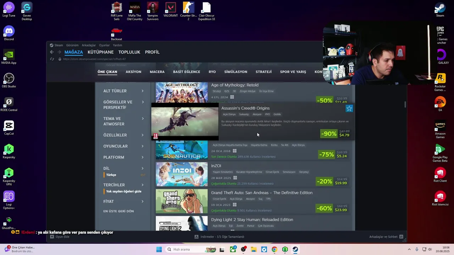The height and width of the screenshot is (255, 454).
Task: Open the Amazon Games desktop shortcut
Action: [x=440, y=129]
